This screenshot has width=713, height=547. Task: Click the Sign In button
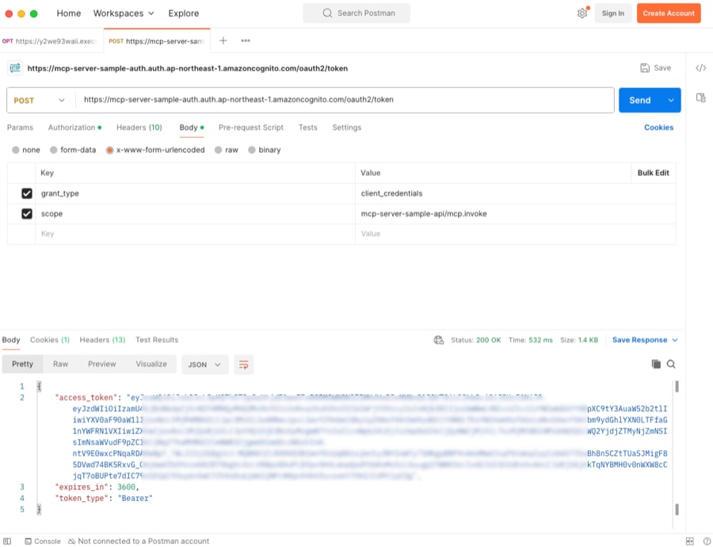coord(613,13)
